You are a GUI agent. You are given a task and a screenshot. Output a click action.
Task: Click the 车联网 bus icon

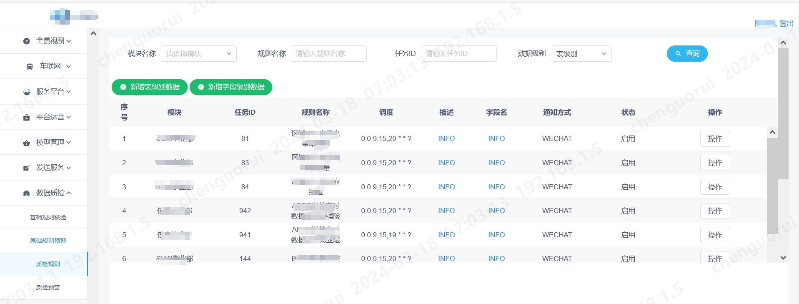coord(30,66)
